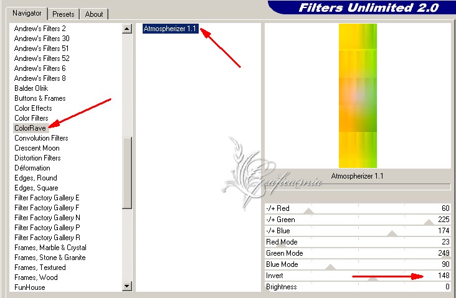Image resolution: width=456 pixels, height=298 pixels.
Task: Click the Green Mode slider
Action: [358, 253]
